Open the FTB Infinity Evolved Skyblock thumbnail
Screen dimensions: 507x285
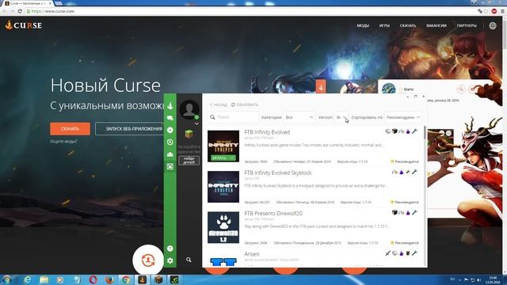point(223,187)
